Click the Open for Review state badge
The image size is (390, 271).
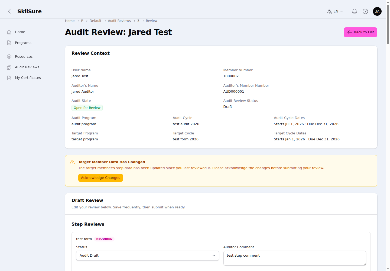(x=87, y=108)
